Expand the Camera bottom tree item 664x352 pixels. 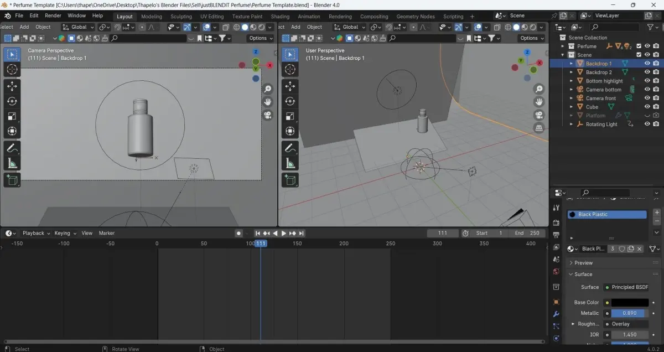572,90
